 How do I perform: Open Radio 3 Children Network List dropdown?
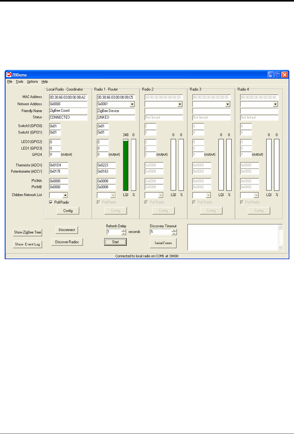click(208, 195)
